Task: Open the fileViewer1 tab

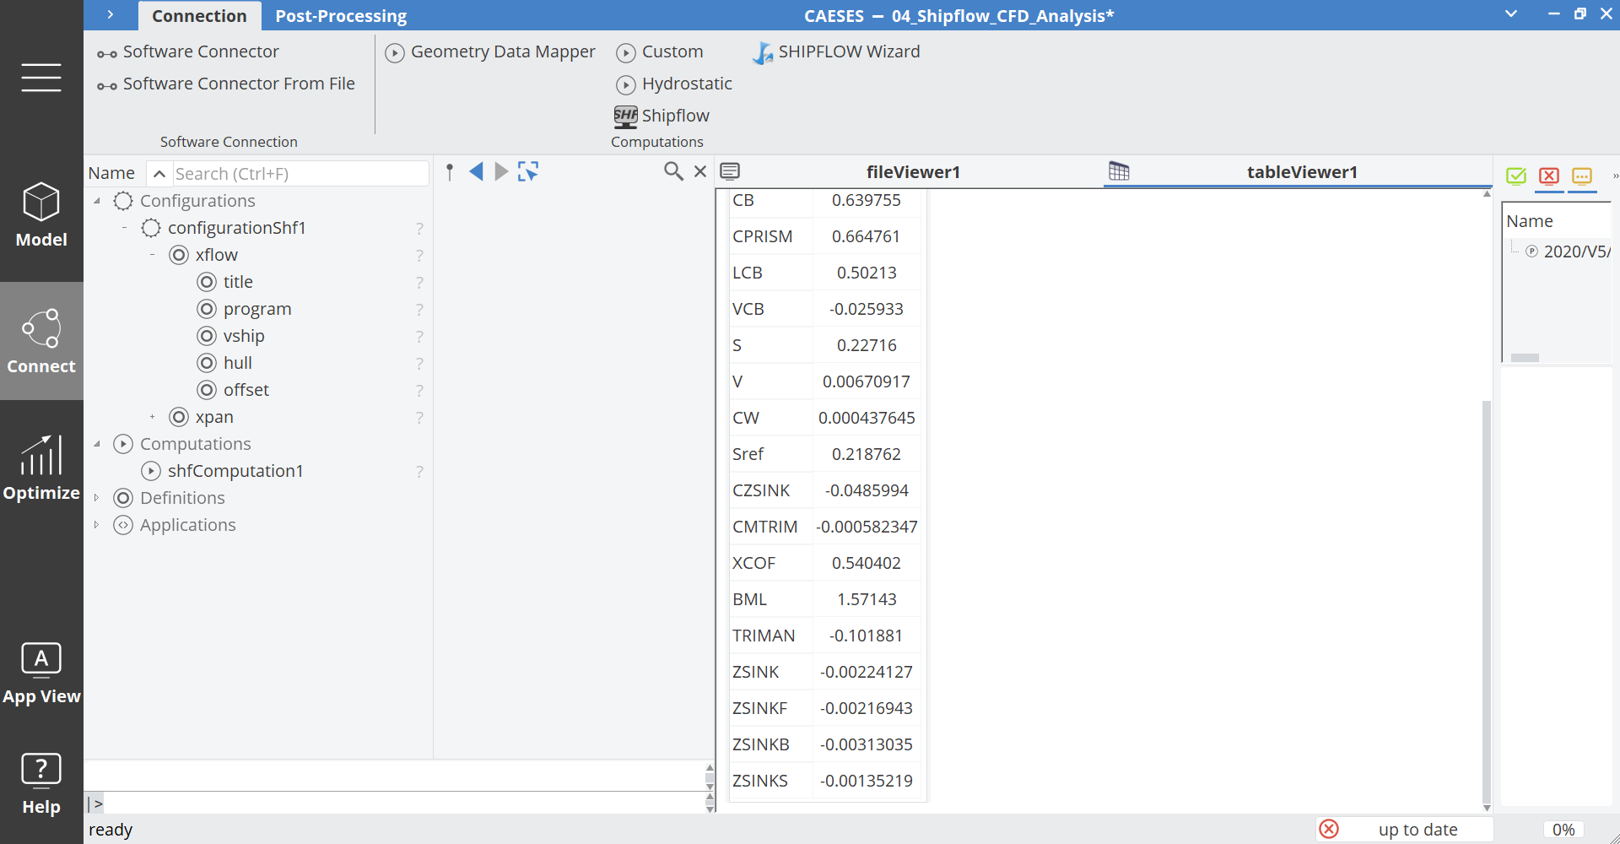Action: click(x=913, y=172)
